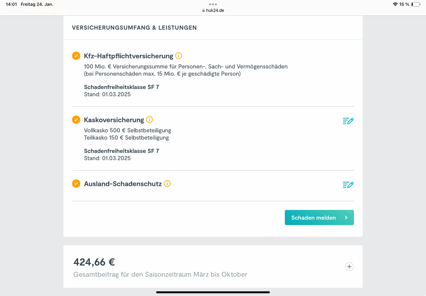The height and width of the screenshot is (296, 426).
Task: Open info icon beside Kaskoversicherung
Action: [x=149, y=119]
